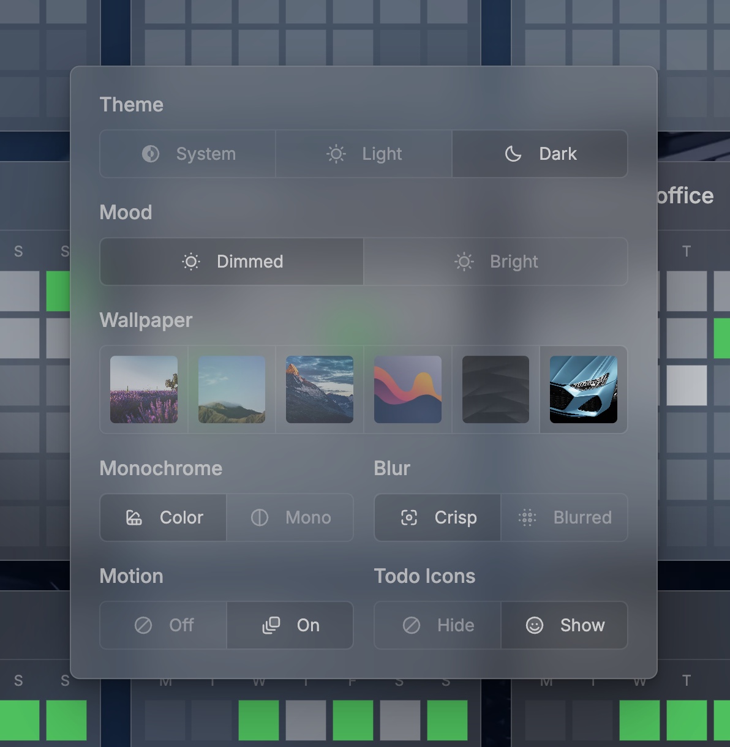This screenshot has height=747, width=730.
Task: Choose Color under Monochrome
Action: (164, 517)
